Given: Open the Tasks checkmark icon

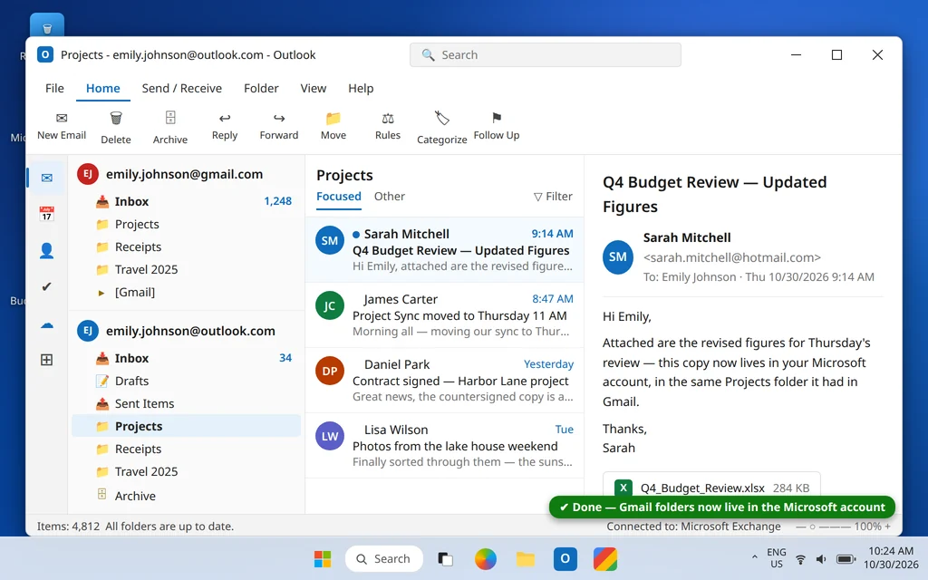Looking at the screenshot, I should click(x=47, y=287).
